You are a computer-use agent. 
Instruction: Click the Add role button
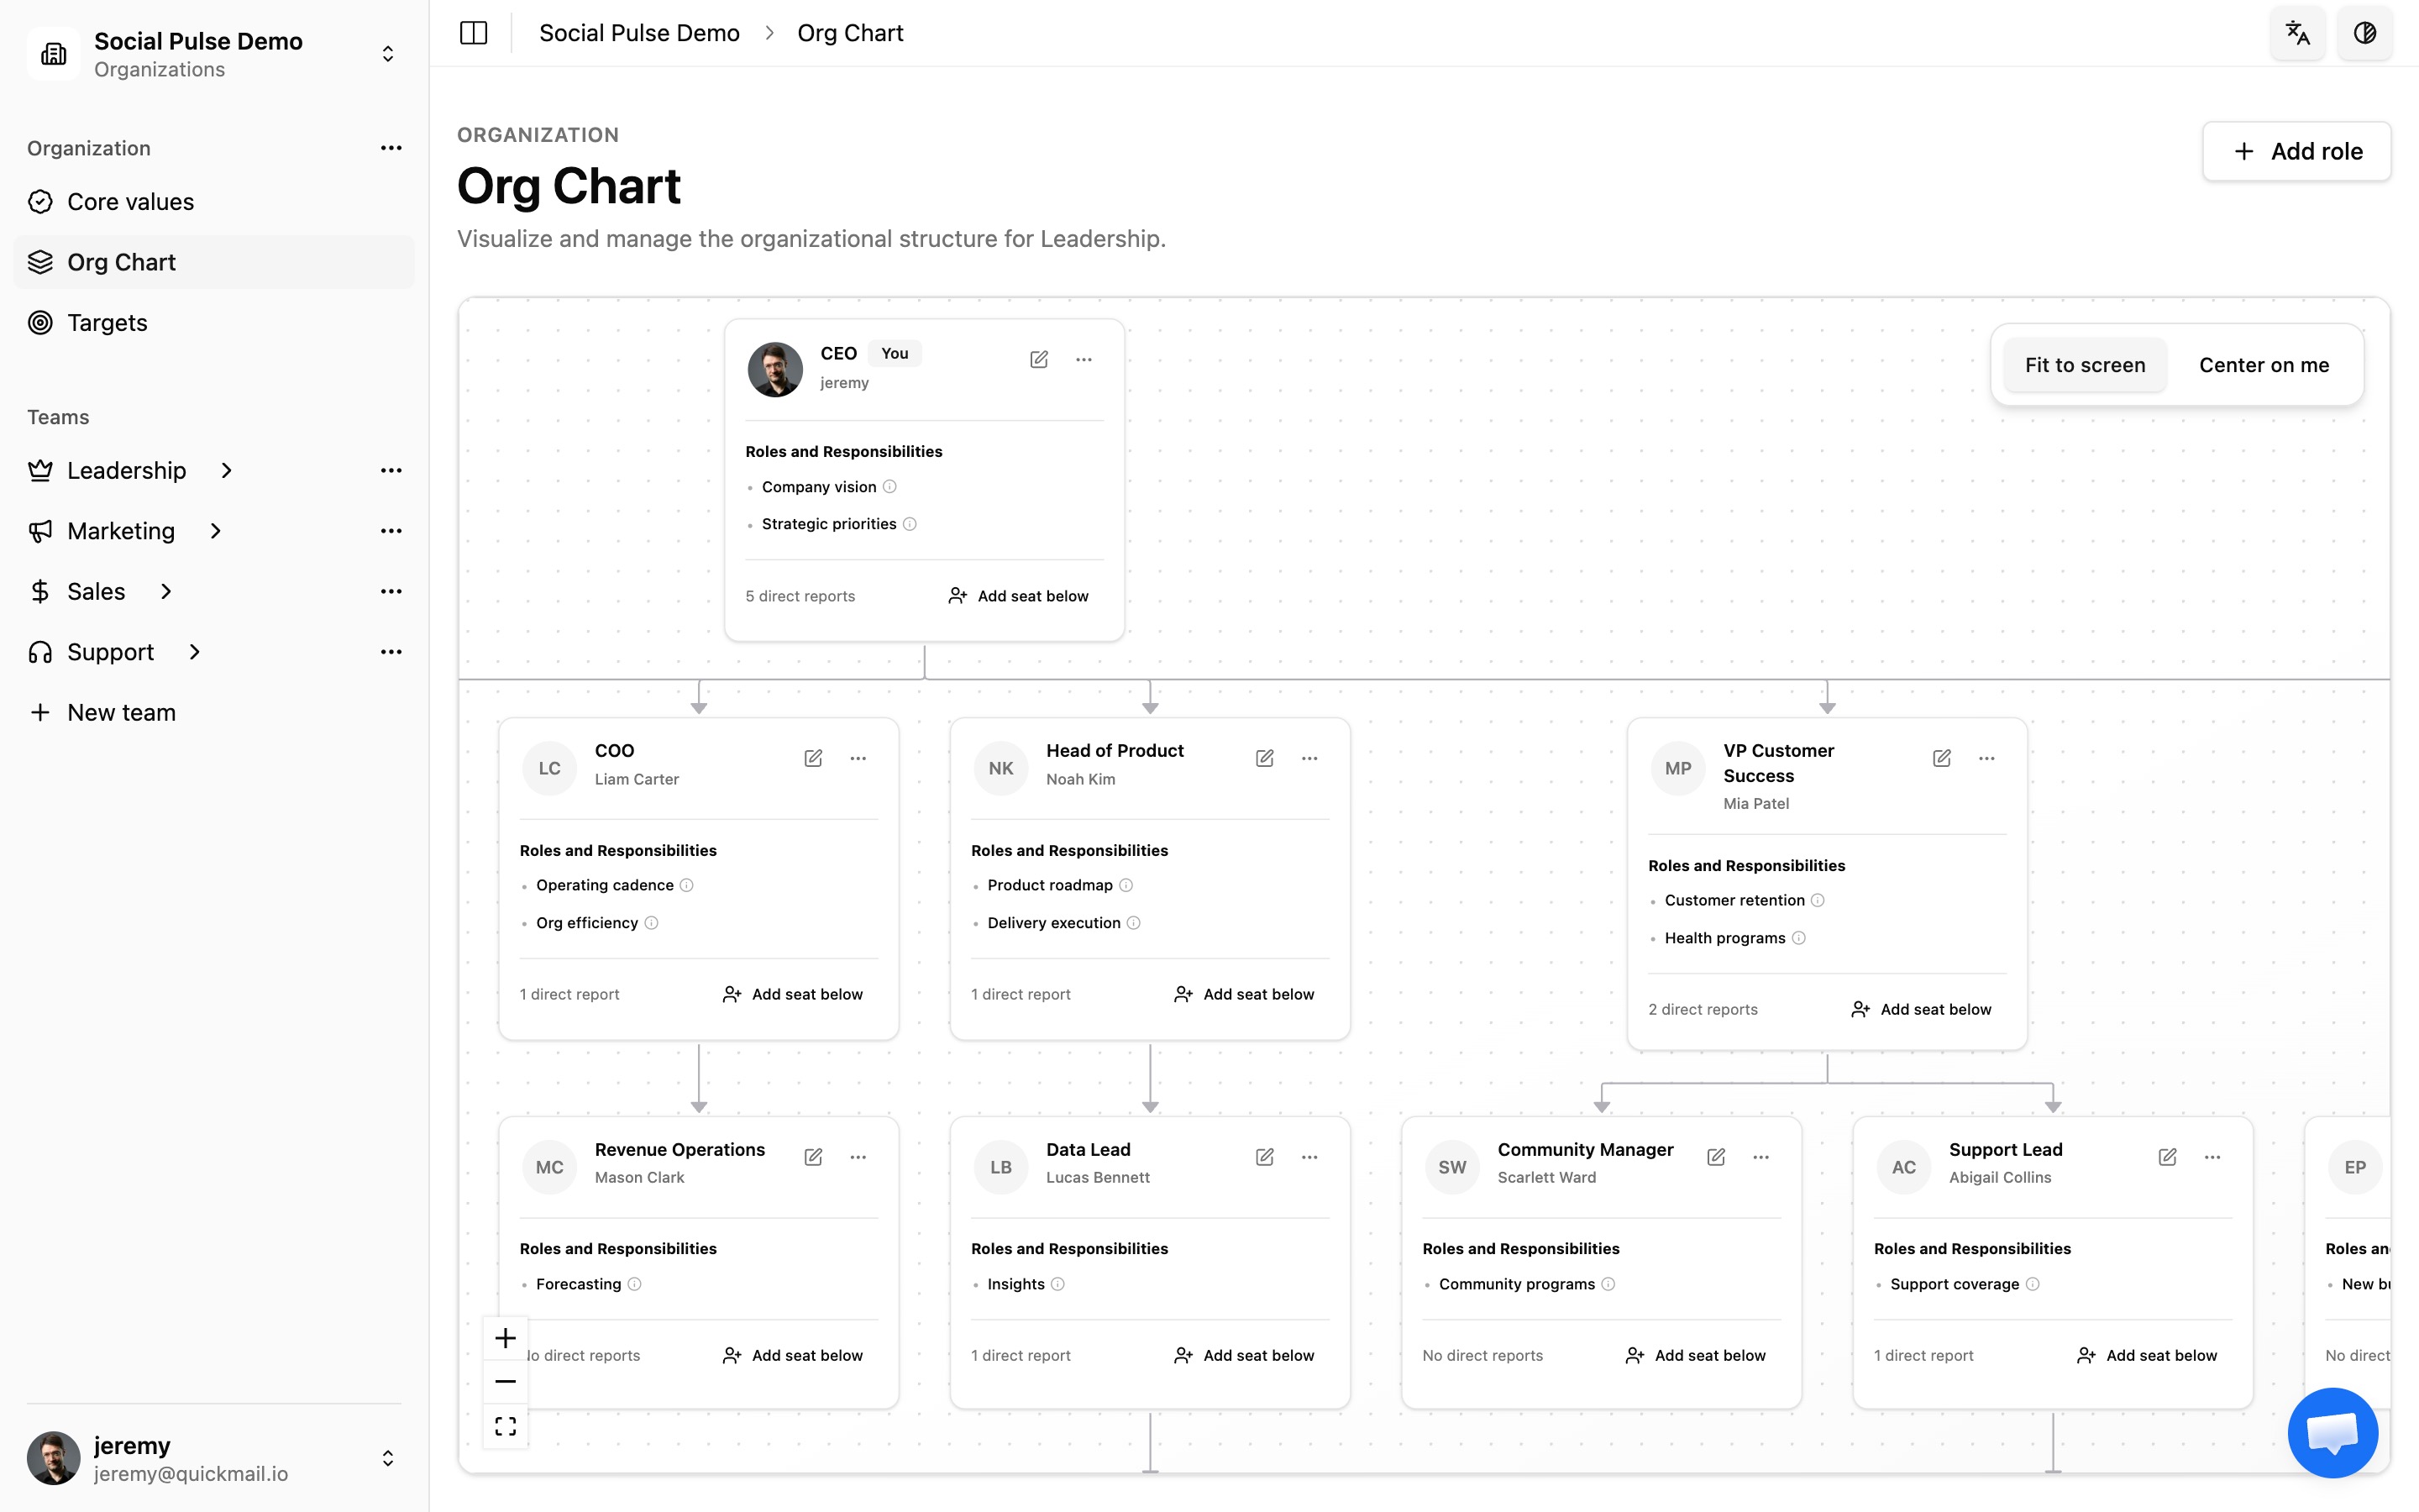coord(2296,151)
